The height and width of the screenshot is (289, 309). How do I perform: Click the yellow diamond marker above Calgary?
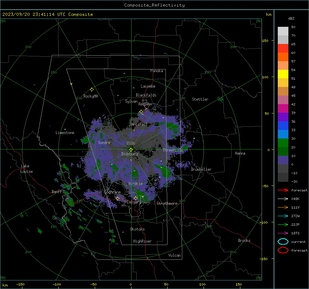pyautogui.click(x=136, y=198)
